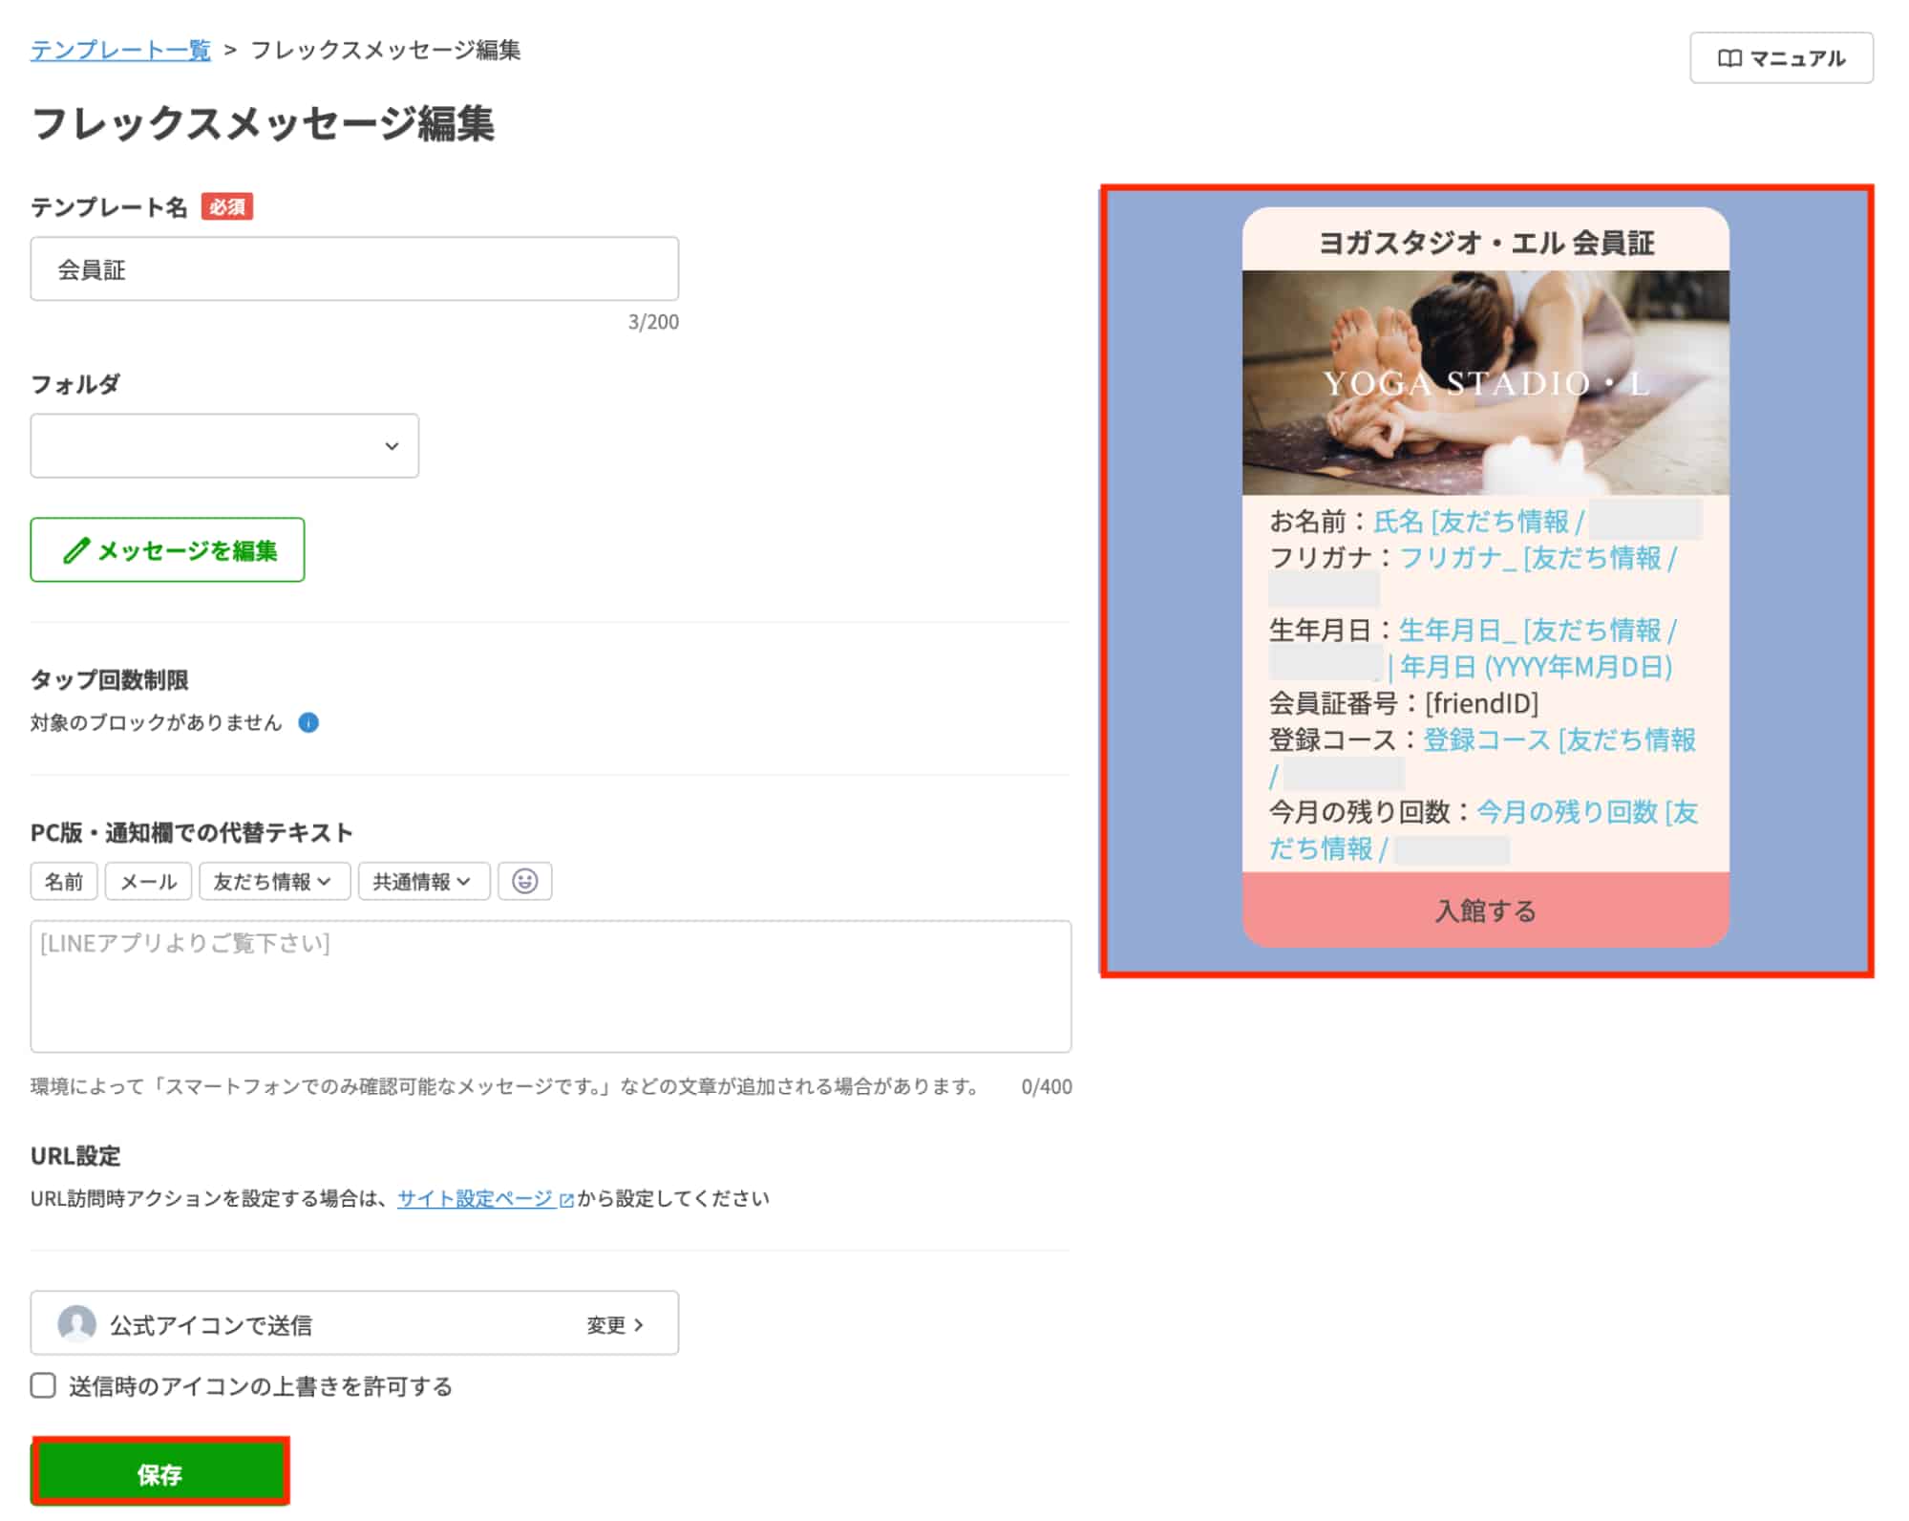This screenshot has height=1521, width=1909.
Task: Click the テンプレート名 input field
Action: coord(354,269)
